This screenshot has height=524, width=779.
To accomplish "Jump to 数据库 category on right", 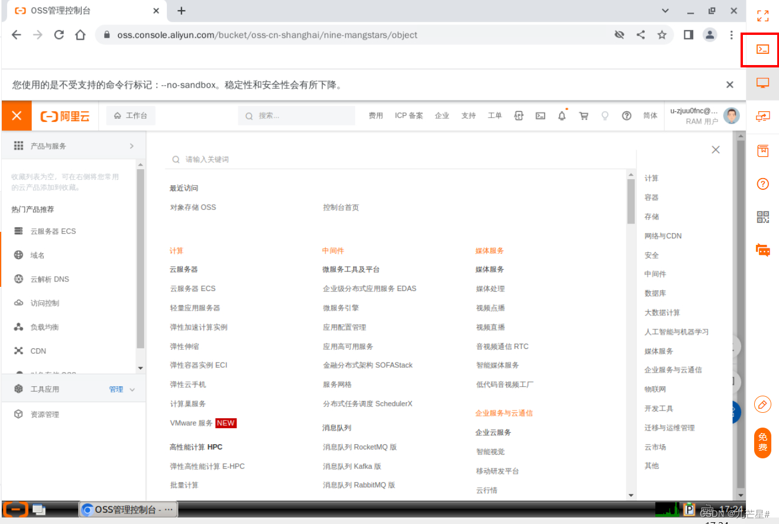I will tap(655, 293).
